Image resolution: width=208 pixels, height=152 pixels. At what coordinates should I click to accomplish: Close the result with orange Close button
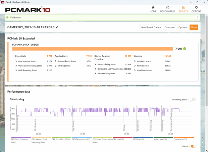194,27
